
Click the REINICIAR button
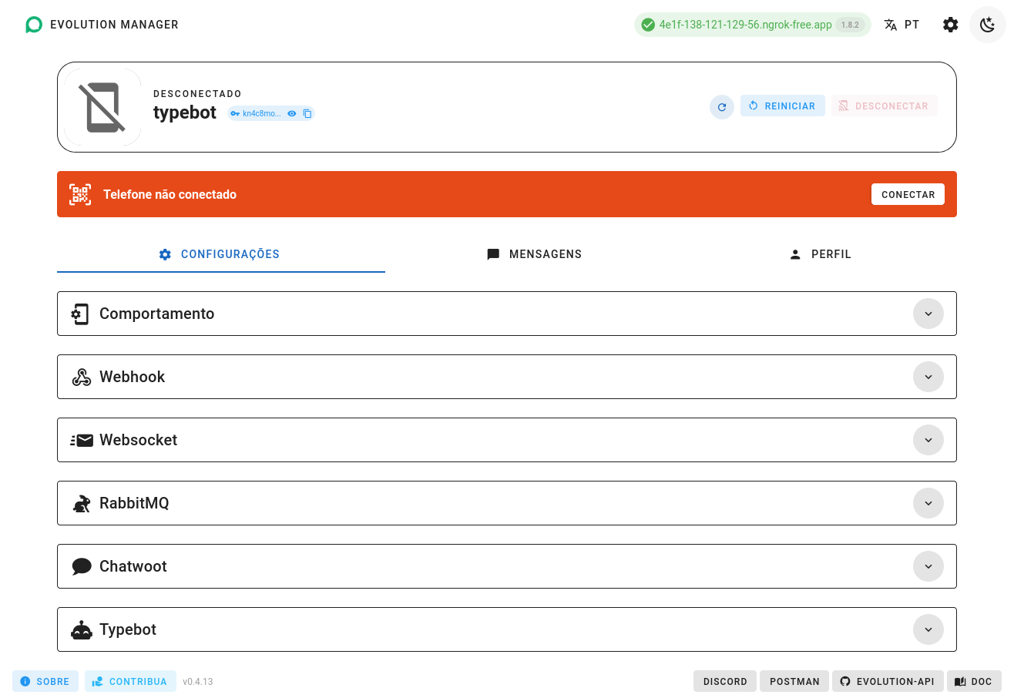pyautogui.click(x=783, y=106)
